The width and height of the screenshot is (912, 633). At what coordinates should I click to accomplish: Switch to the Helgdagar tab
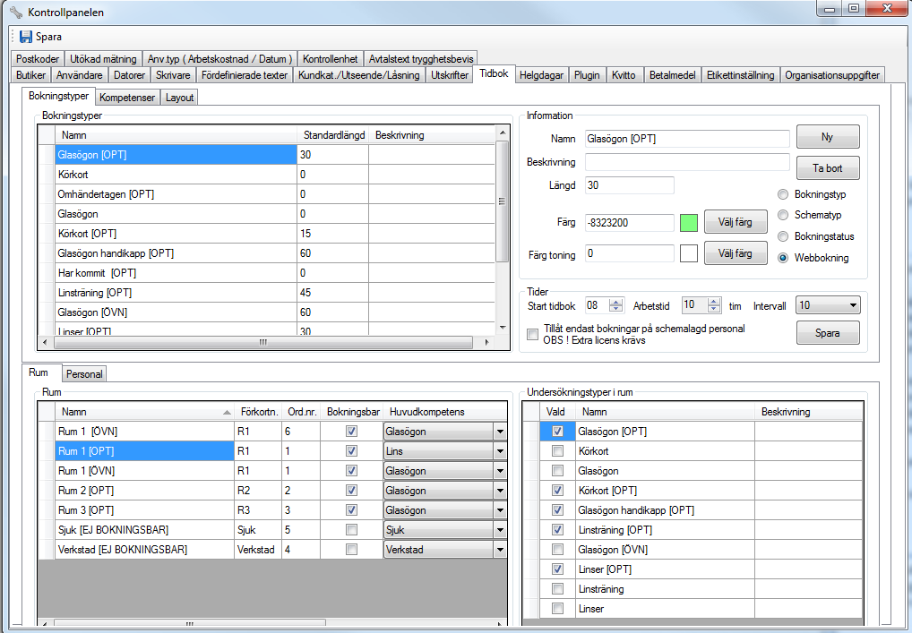pos(541,75)
